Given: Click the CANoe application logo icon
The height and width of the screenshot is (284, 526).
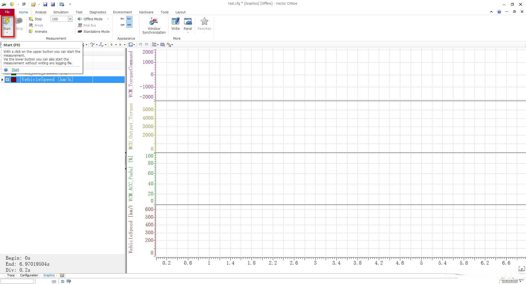Looking at the screenshot, I should click(4, 4).
